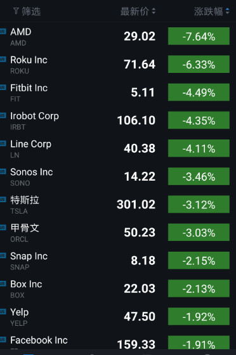Open the 甲骨文 ORCL stock row
This screenshot has width=236, height=355.
pyautogui.click(x=118, y=233)
